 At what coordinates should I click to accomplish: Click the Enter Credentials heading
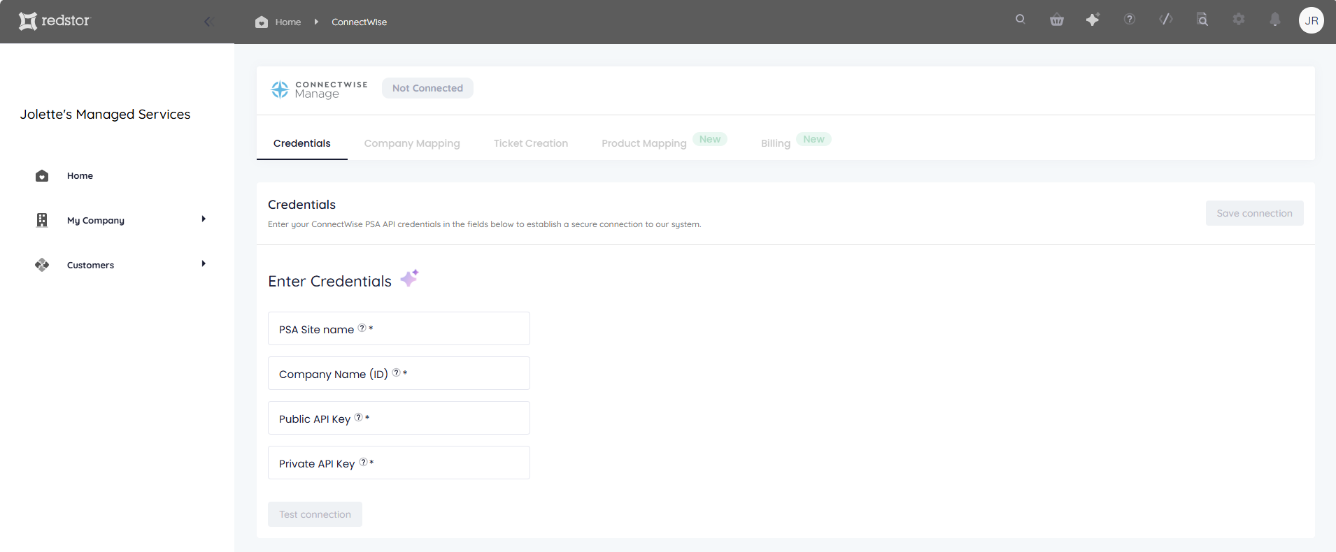pos(329,281)
